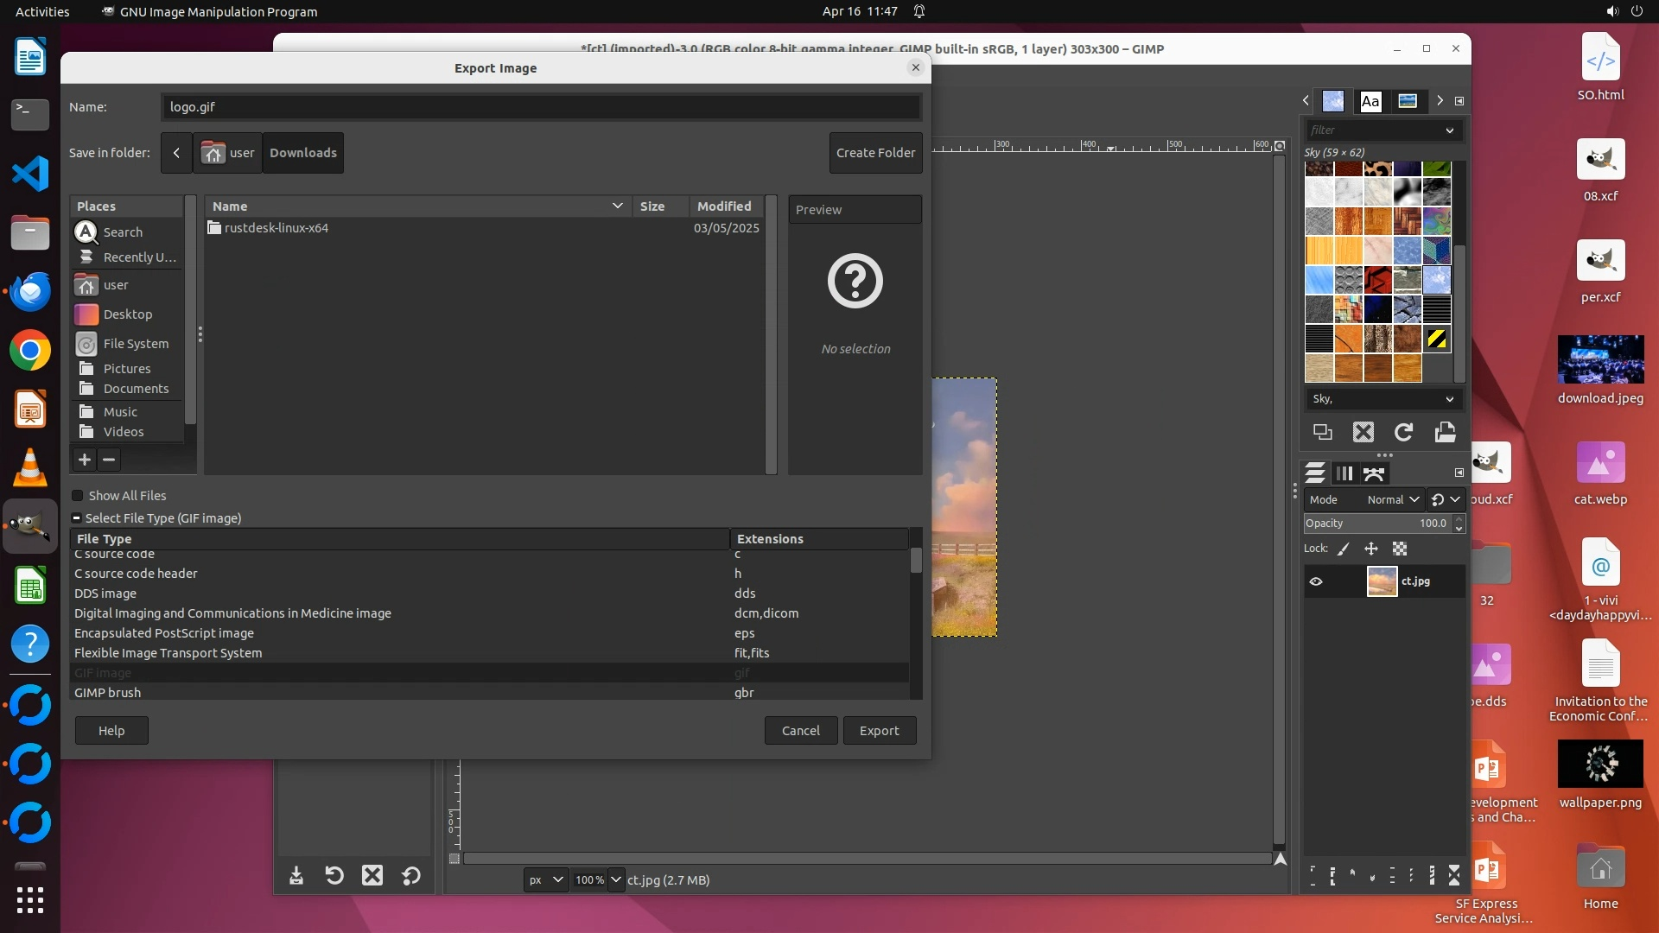
Task: Click the add bookmark plus icon
Action: (x=84, y=460)
